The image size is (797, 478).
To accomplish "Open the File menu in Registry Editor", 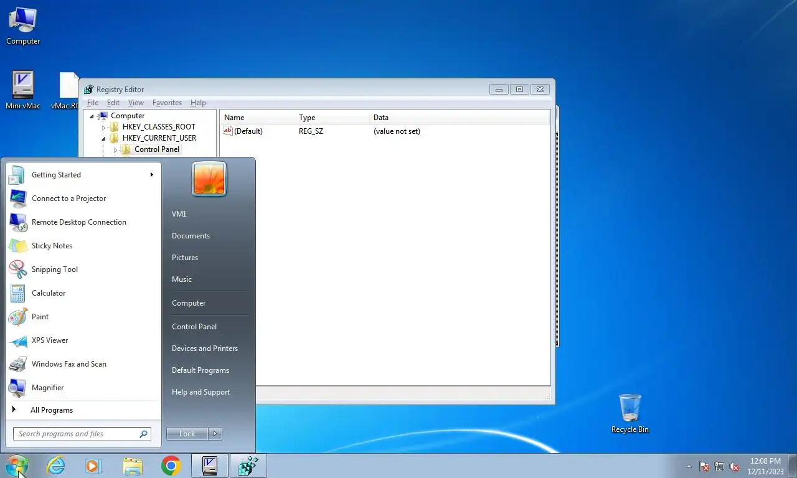I will (x=93, y=103).
